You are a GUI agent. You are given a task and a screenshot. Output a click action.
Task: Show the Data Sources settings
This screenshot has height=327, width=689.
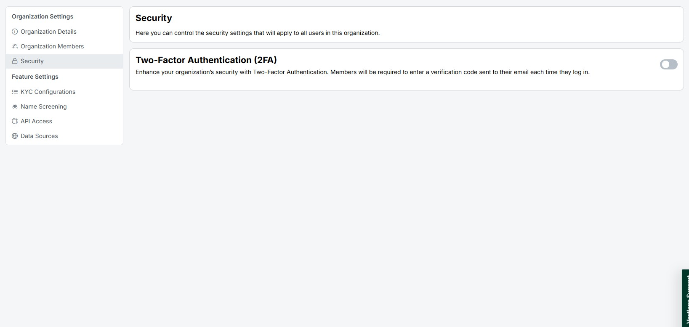[39, 136]
